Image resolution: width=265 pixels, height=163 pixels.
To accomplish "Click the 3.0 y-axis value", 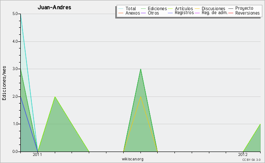I will 15,69.
